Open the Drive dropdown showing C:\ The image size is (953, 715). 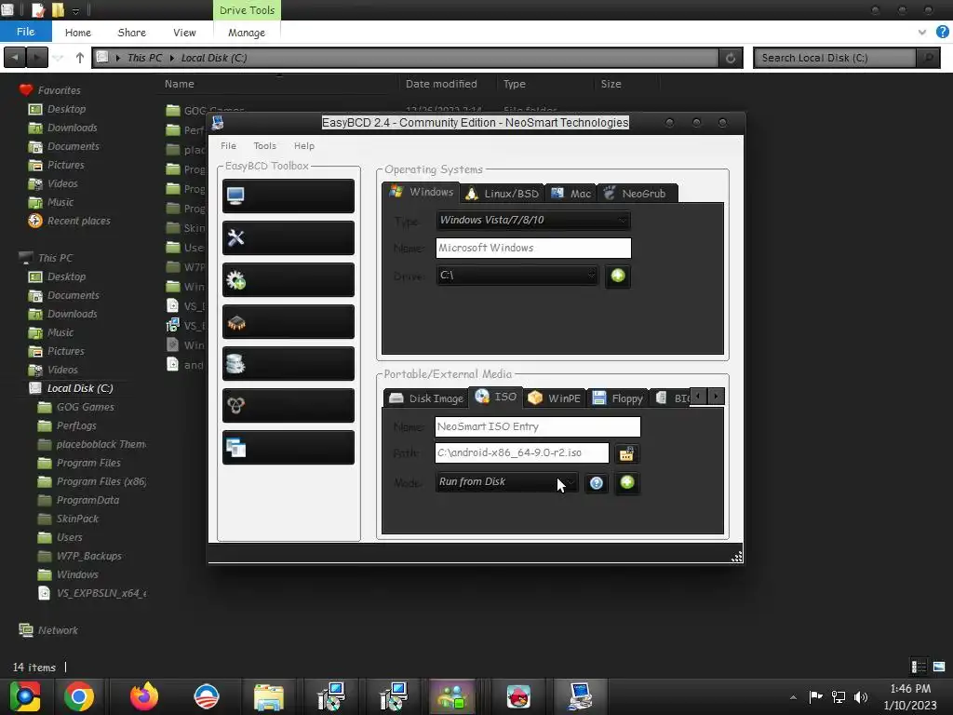coord(517,276)
